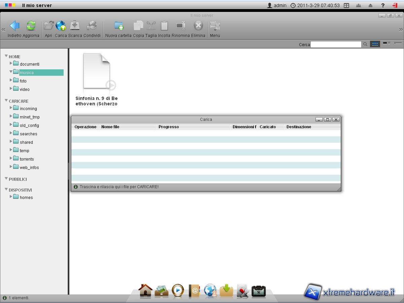Switch to the thumbnail grid view
404x303 pixels.
point(375,44)
